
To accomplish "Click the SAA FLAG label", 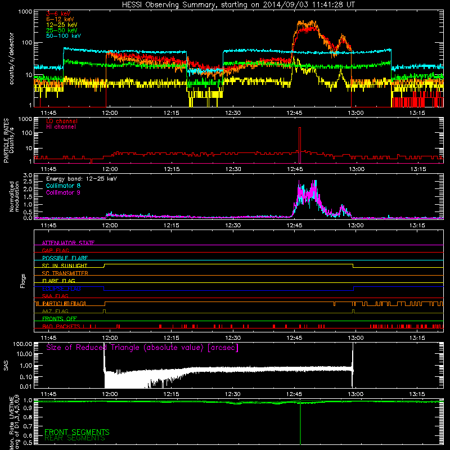I will pyautogui.click(x=55, y=296).
